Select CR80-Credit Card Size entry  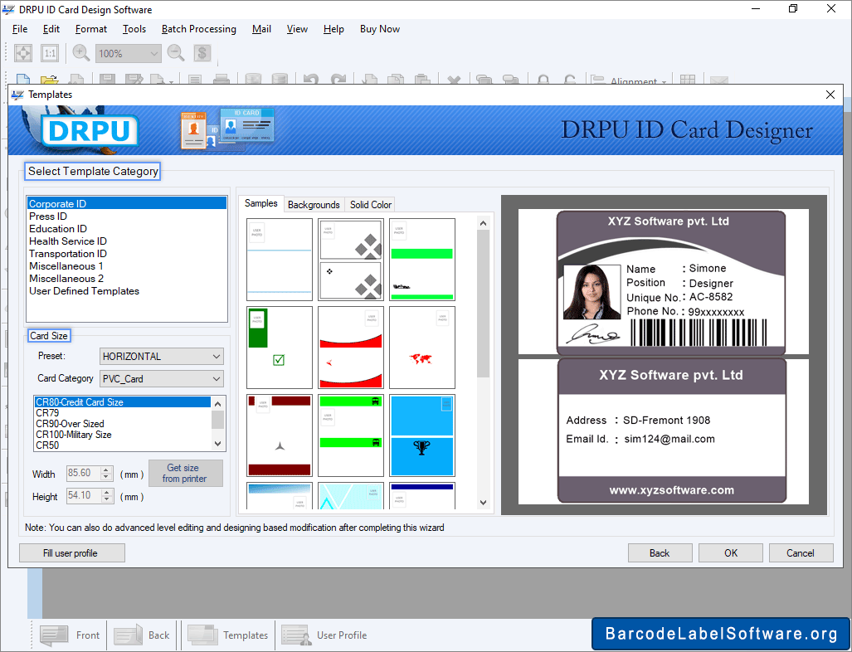point(123,402)
